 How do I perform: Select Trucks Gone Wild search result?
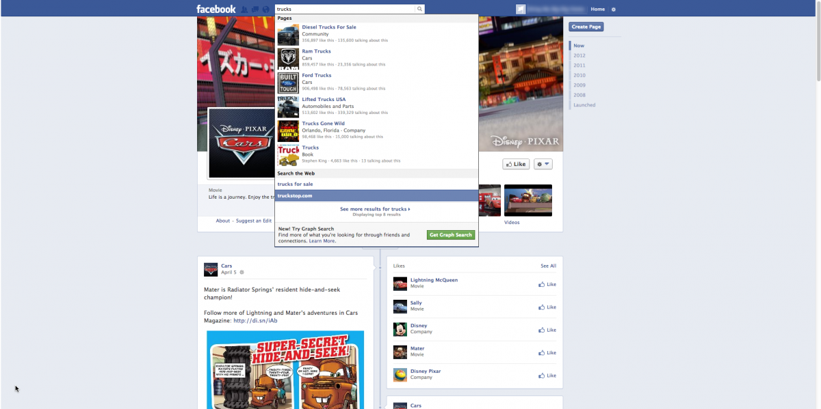[376, 131]
